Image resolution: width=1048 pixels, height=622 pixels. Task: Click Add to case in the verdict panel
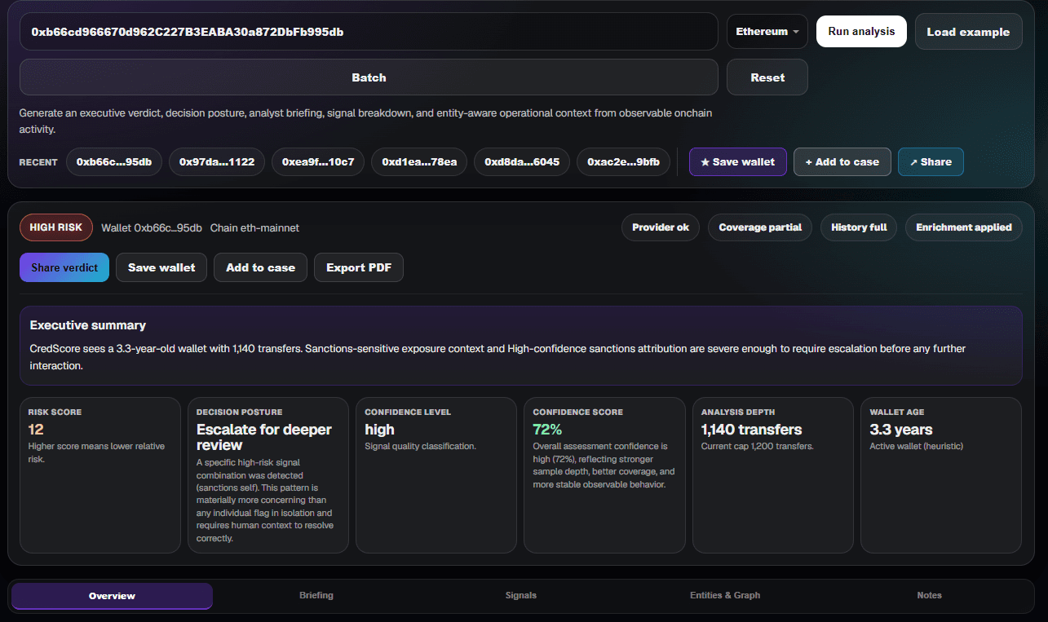point(260,267)
